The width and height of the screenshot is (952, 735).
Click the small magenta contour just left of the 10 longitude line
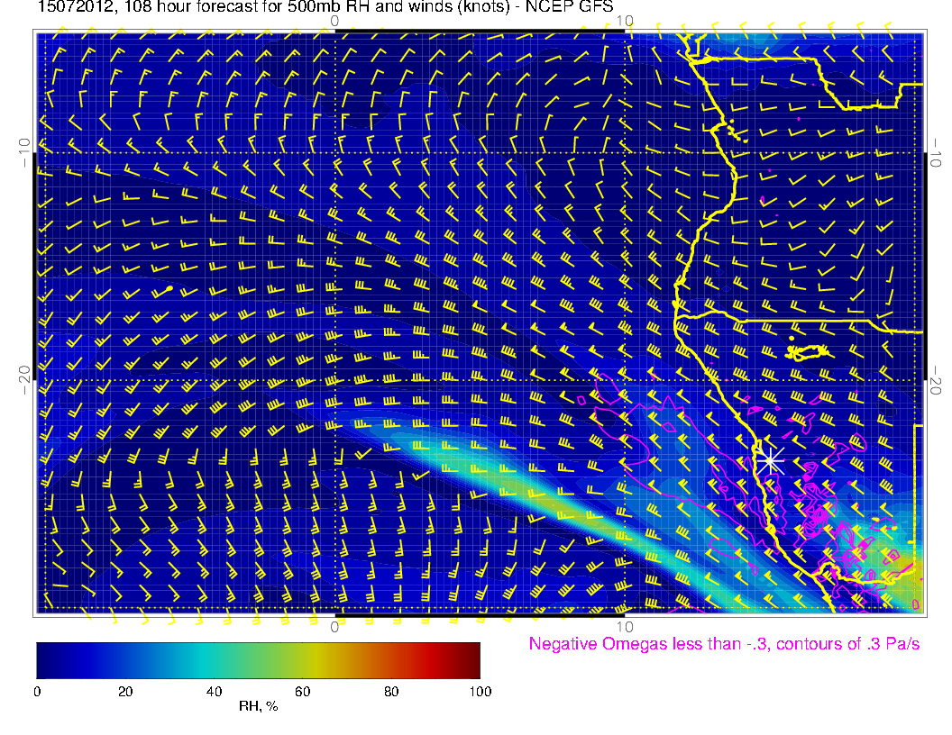[581, 398]
